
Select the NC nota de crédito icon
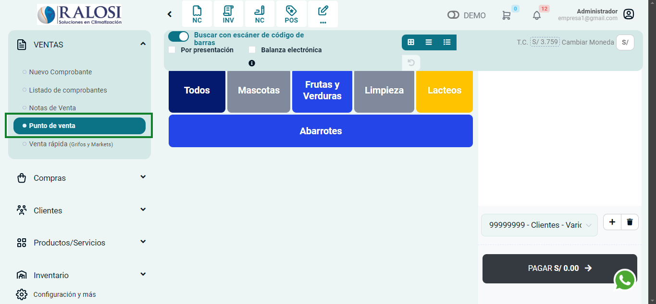(x=197, y=13)
